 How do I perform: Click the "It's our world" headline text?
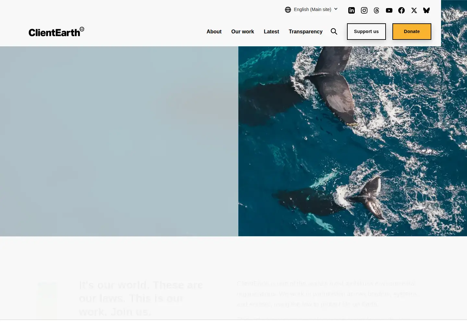coord(141,298)
